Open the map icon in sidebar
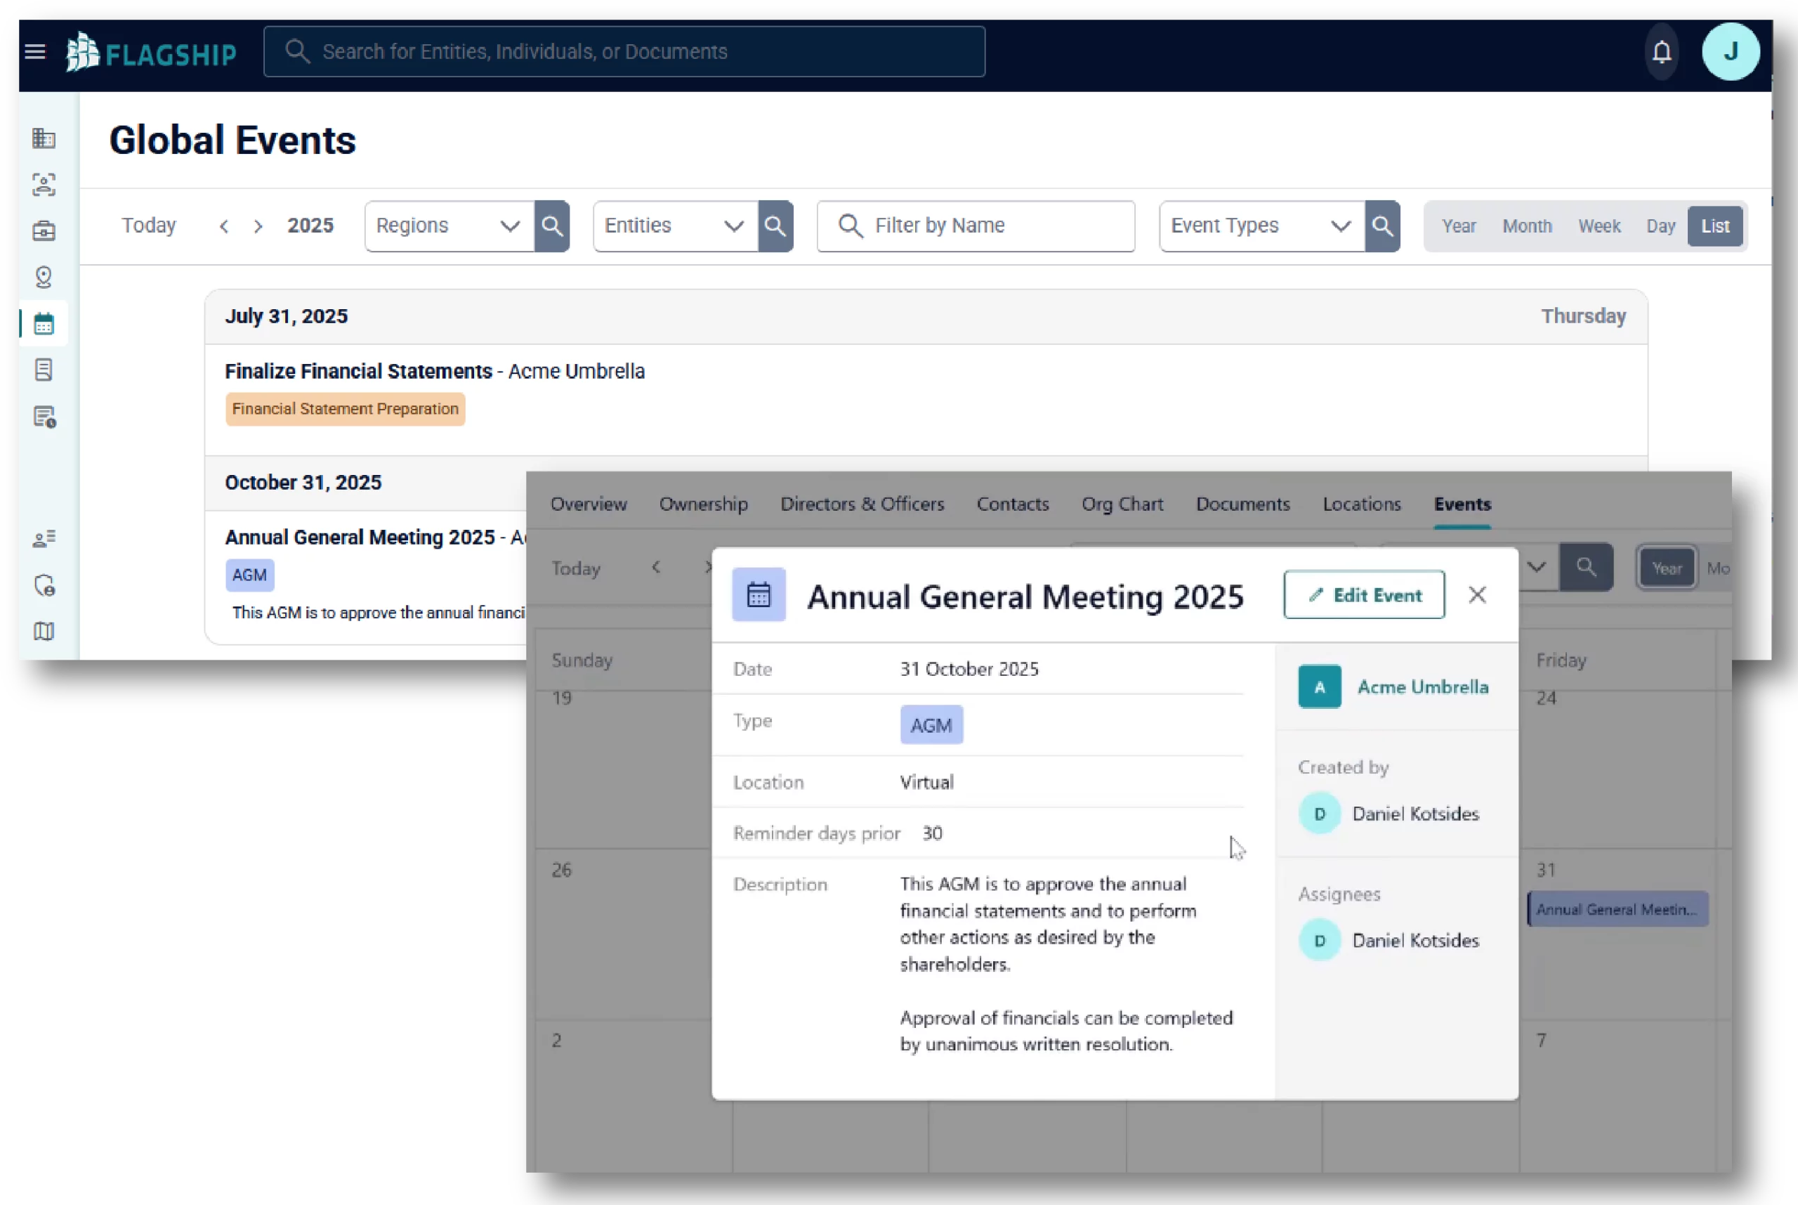The height and width of the screenshot is (1205, 1798). tap(44, 631)
